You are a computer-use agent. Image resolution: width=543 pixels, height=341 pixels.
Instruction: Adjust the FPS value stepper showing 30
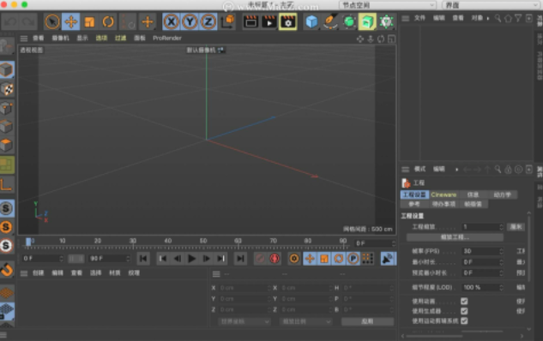pyautogui.click(x=501, y=251)
